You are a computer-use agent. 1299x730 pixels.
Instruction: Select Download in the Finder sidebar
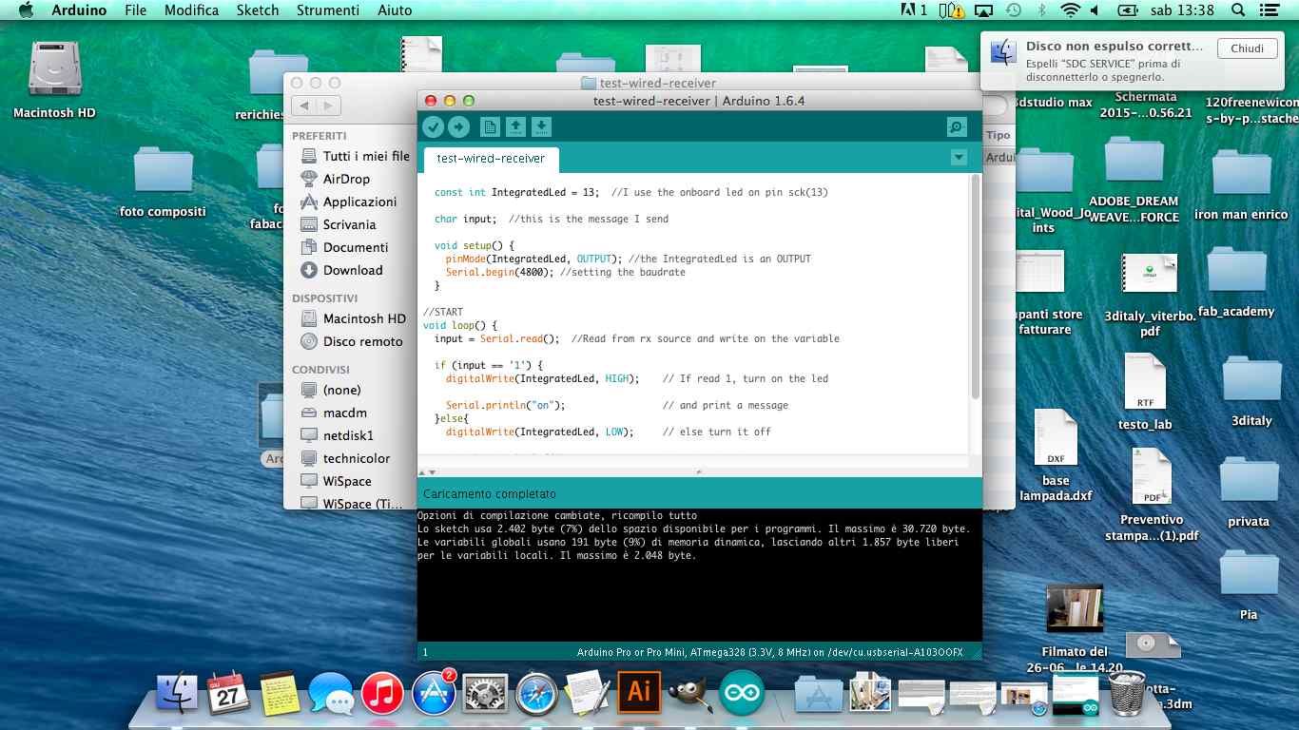(341, 270)
